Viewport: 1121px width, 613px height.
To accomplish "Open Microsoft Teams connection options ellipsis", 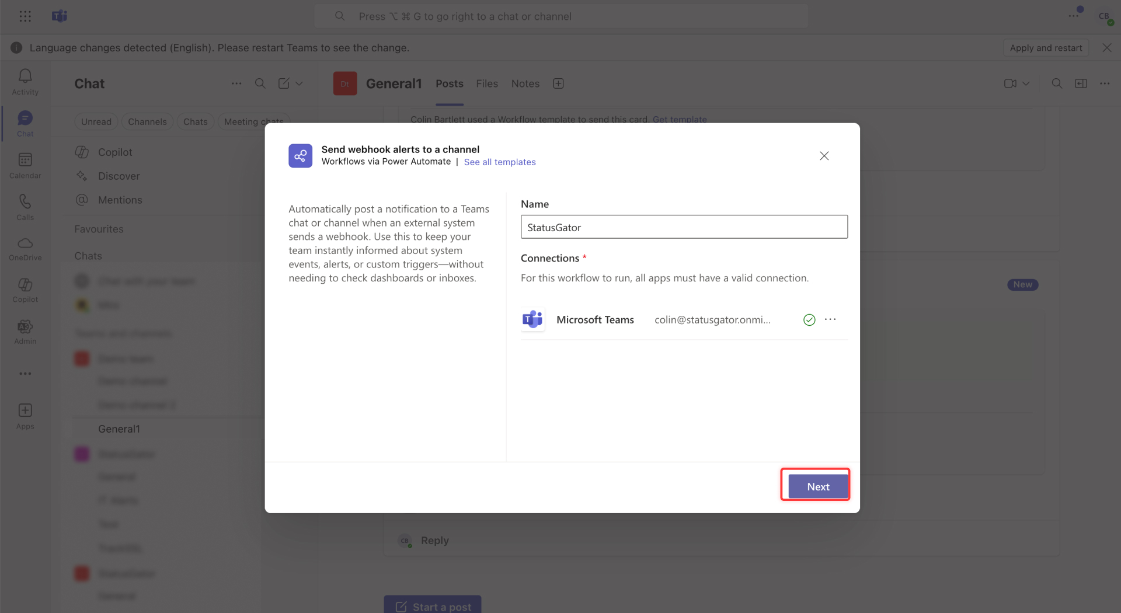I will 830,319.
